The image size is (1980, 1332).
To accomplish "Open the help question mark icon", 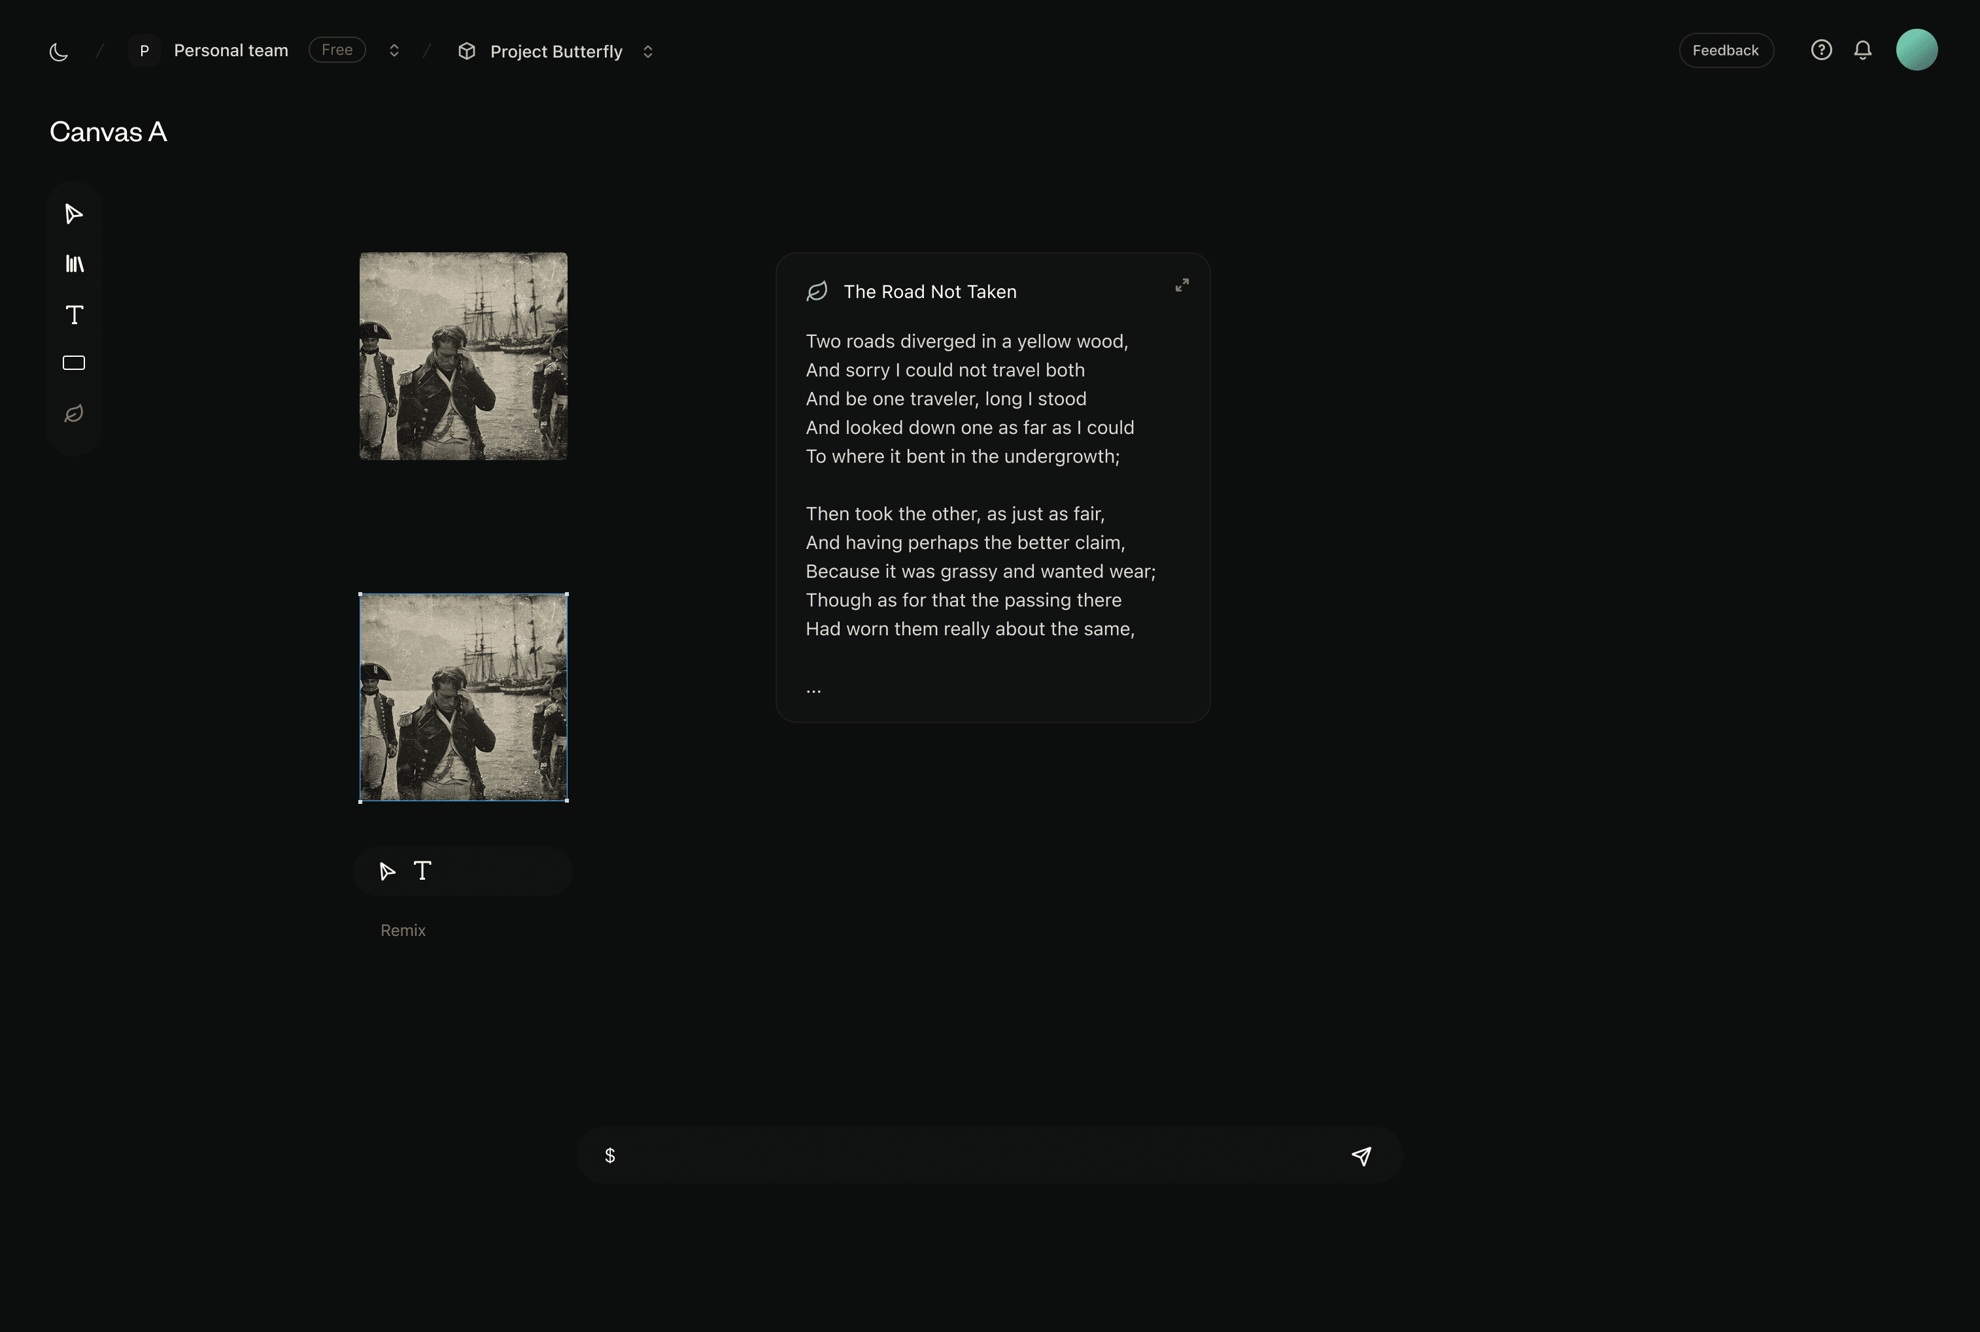I will coord(1821,50).
